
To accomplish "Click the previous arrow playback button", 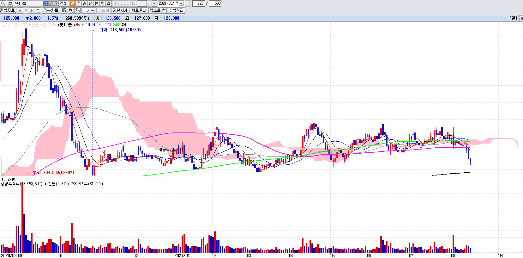I will 20,10.
